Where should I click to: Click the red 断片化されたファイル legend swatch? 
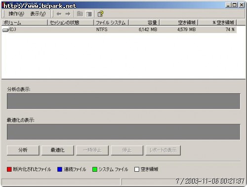click(9, 169)
